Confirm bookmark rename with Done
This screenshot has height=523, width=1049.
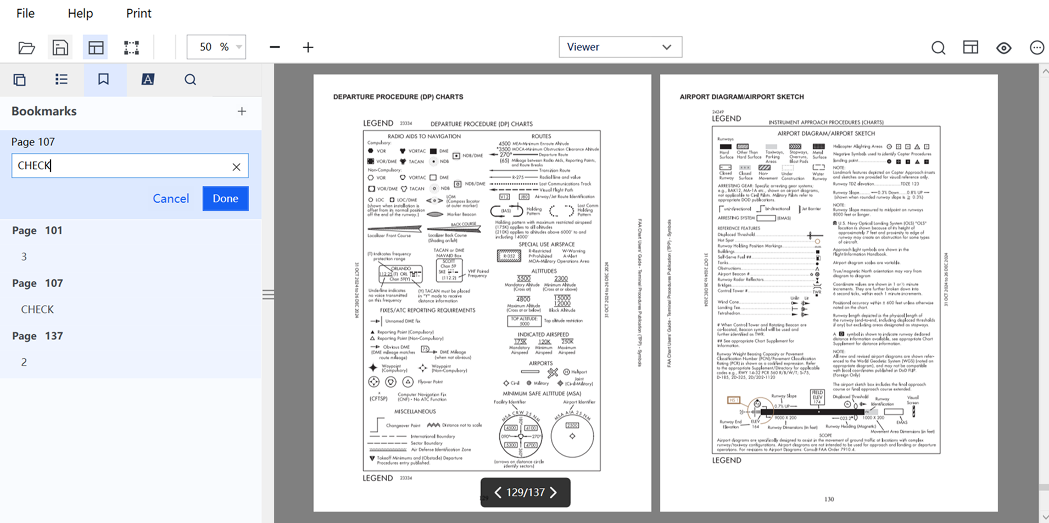pyautogui.click(x=225, y=198)
